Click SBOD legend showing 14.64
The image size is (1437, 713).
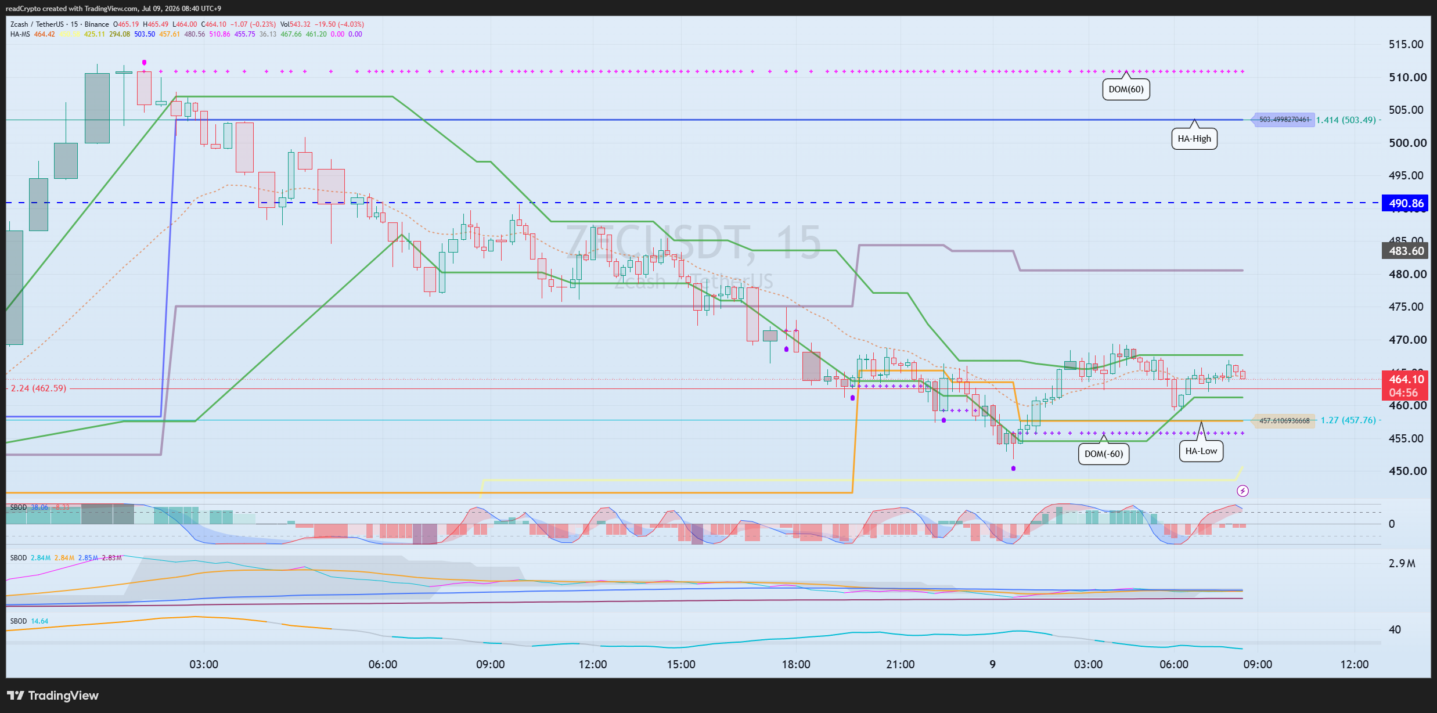(29, 621)
